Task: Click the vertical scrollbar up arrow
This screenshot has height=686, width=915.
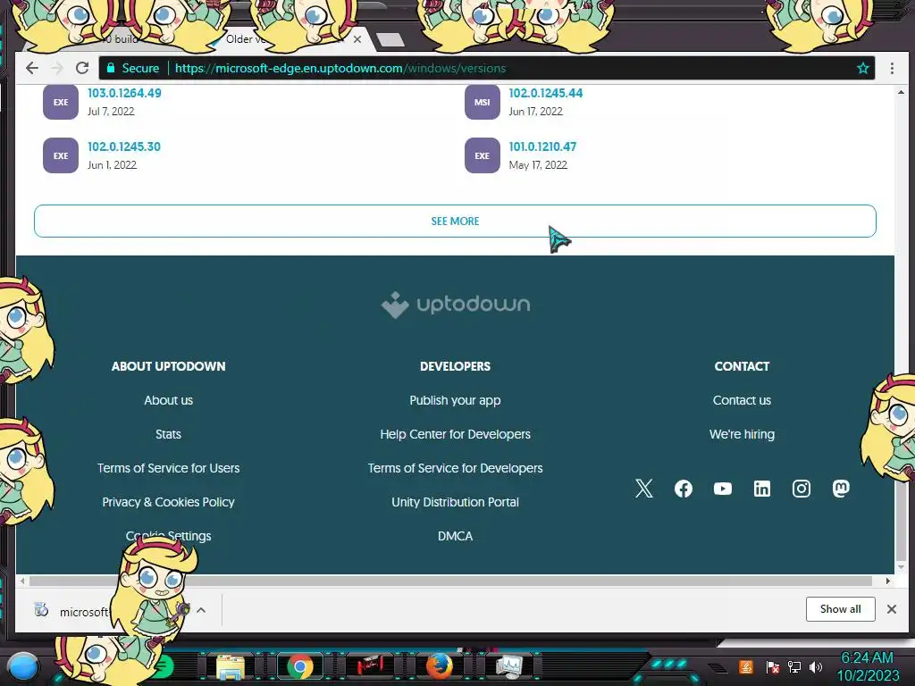Action: 901,92
